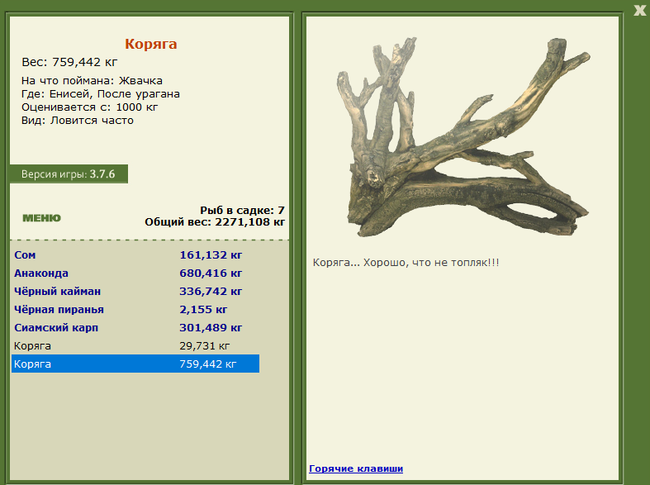Click the 336,742 кг weight value
Image resolution: width=650 pixels, height=485 pixels.
coord(211,292)
